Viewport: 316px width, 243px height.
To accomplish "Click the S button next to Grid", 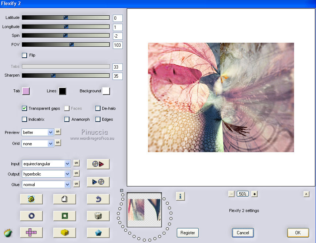I will click(x=58, y=143).
